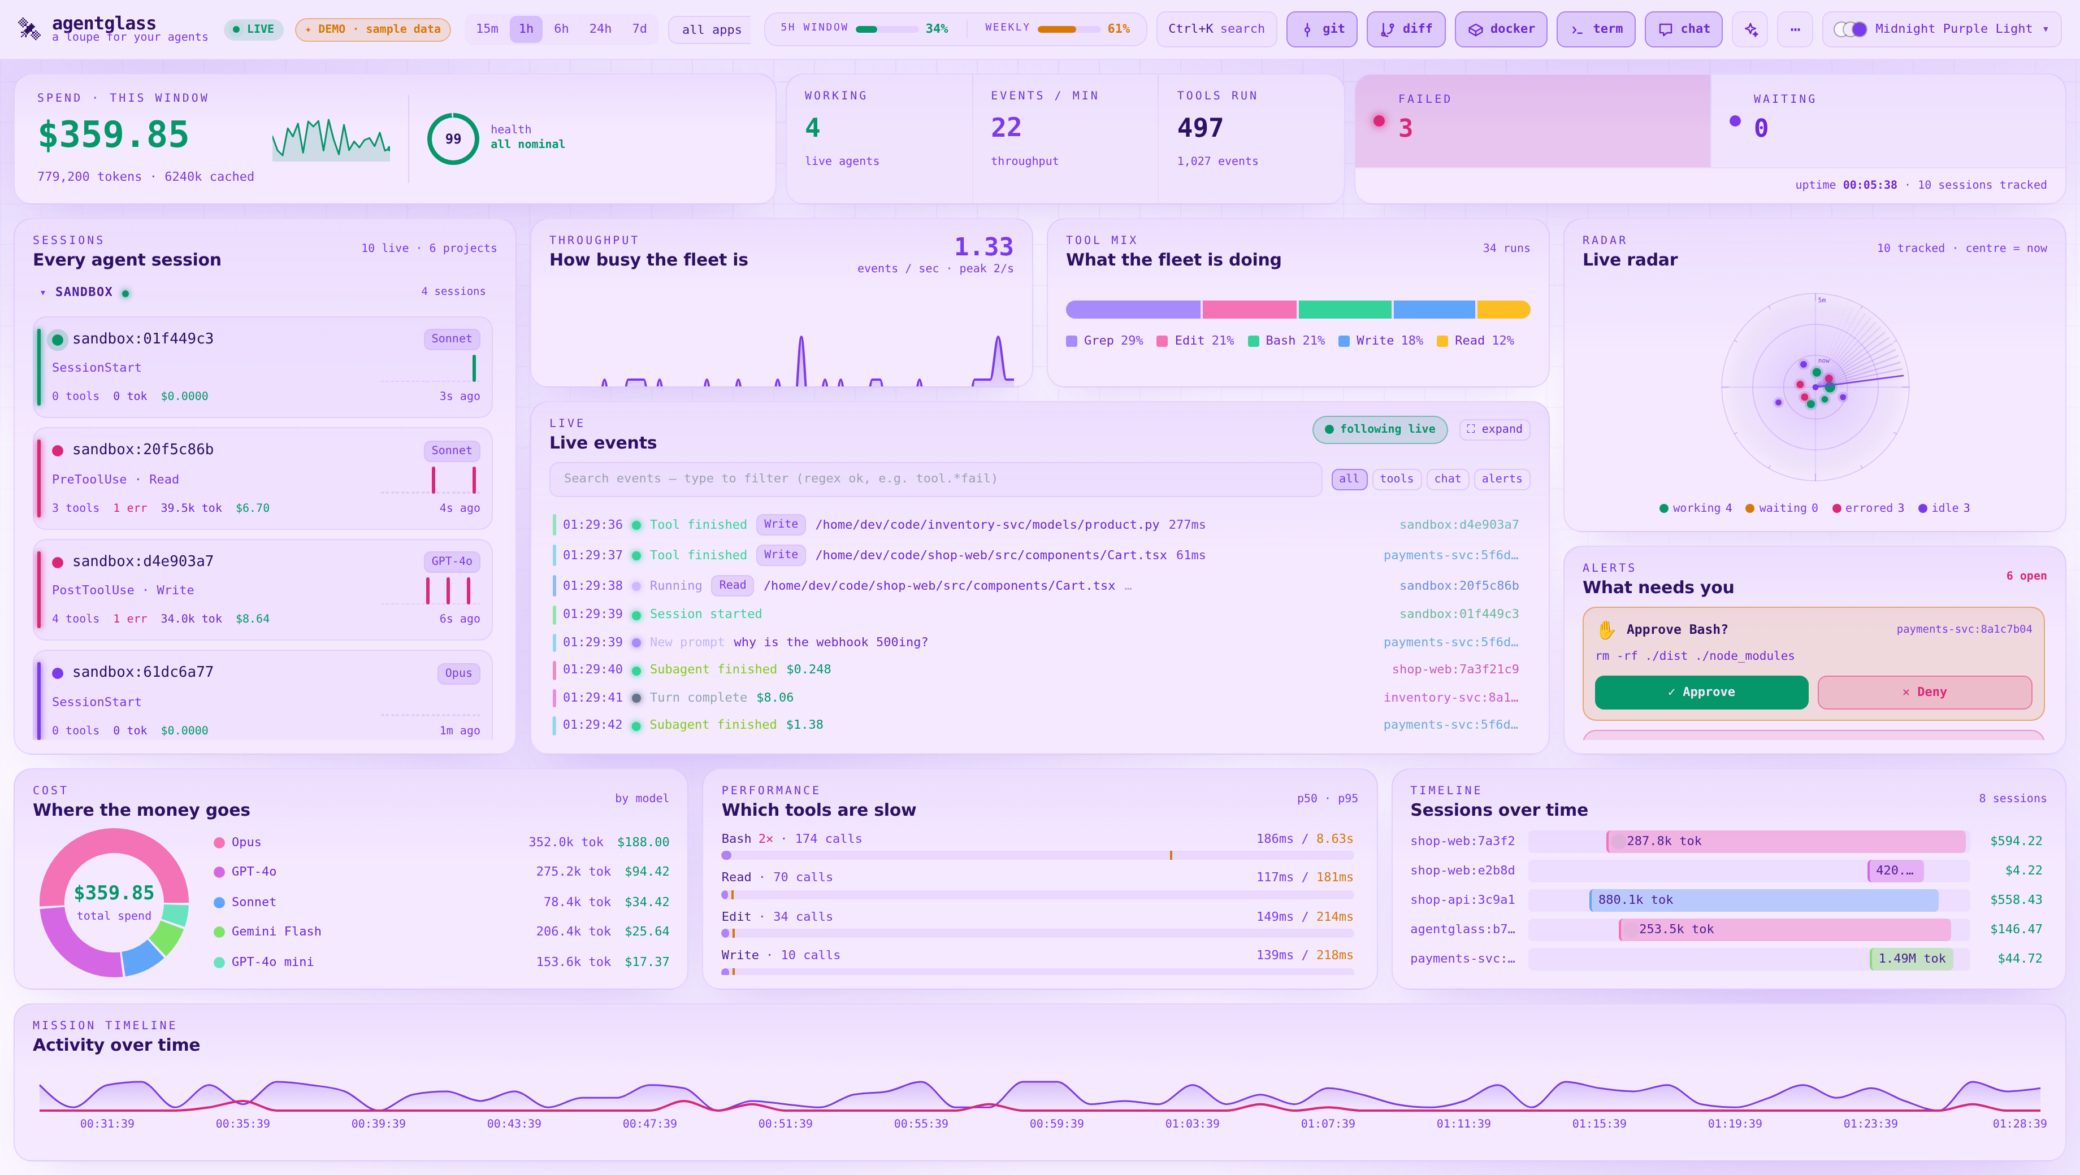Click the green SANDBOX status dot
2080x1175 pixels.
125,293
